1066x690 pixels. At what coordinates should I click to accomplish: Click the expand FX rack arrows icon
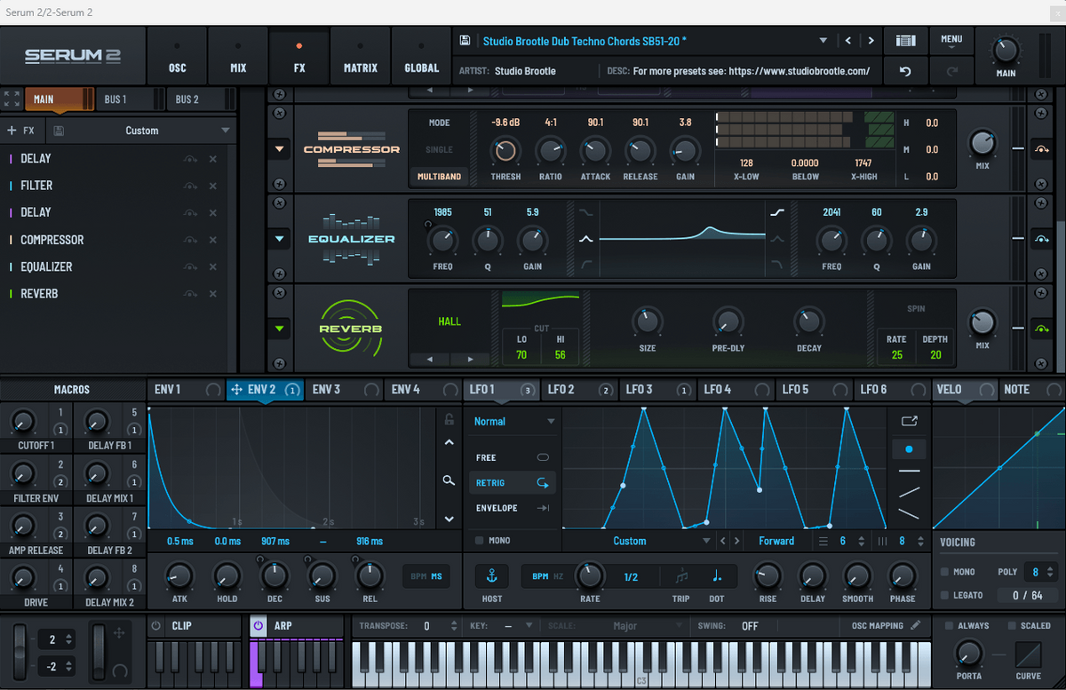point(12,99)
